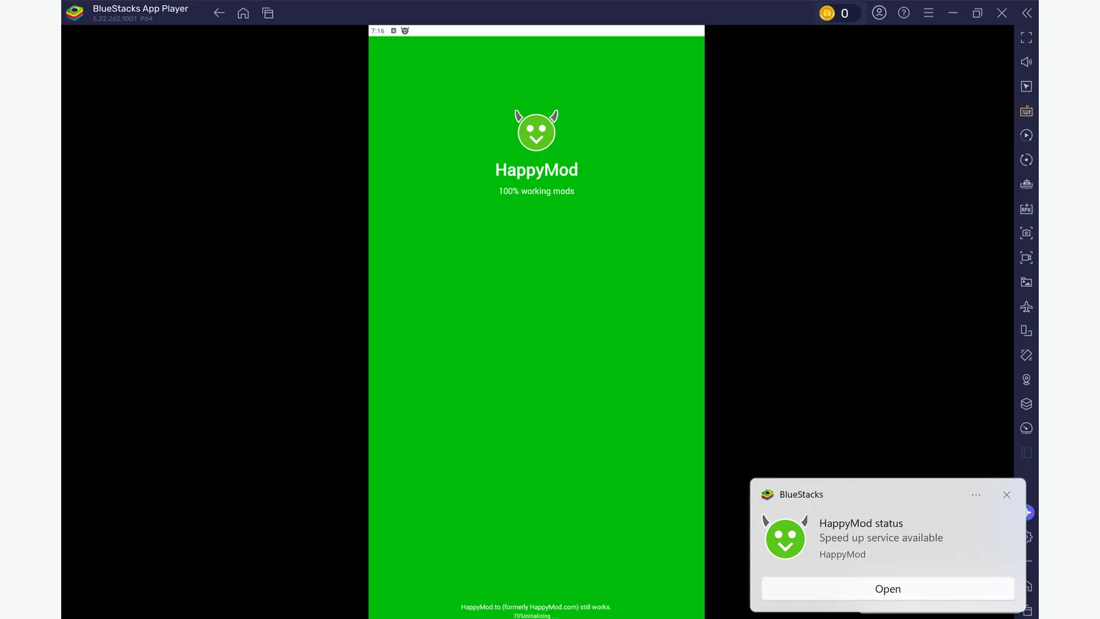Click HappyMod status bar notification icon

pyautogui.click(x=405, y=31)
